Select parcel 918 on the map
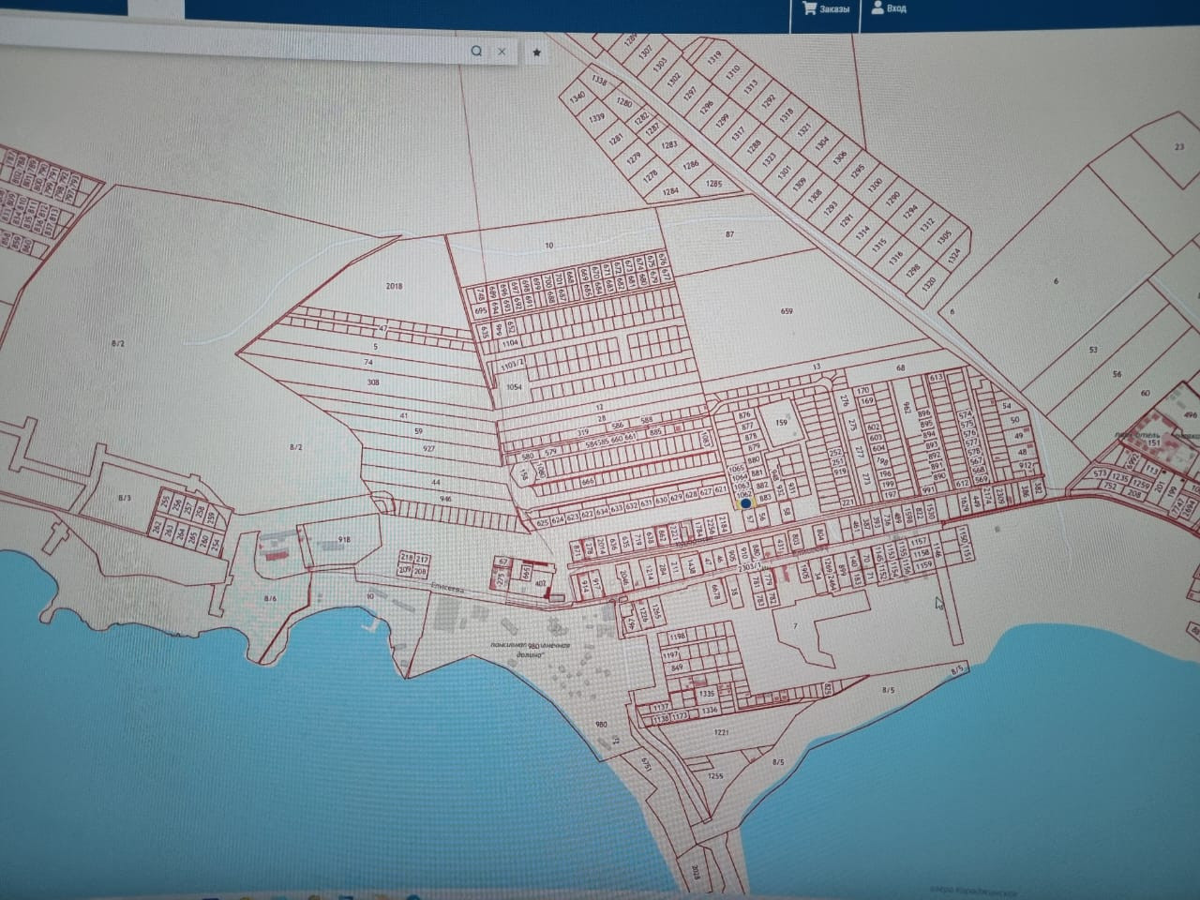1200x900 pixels. (344, 542)
